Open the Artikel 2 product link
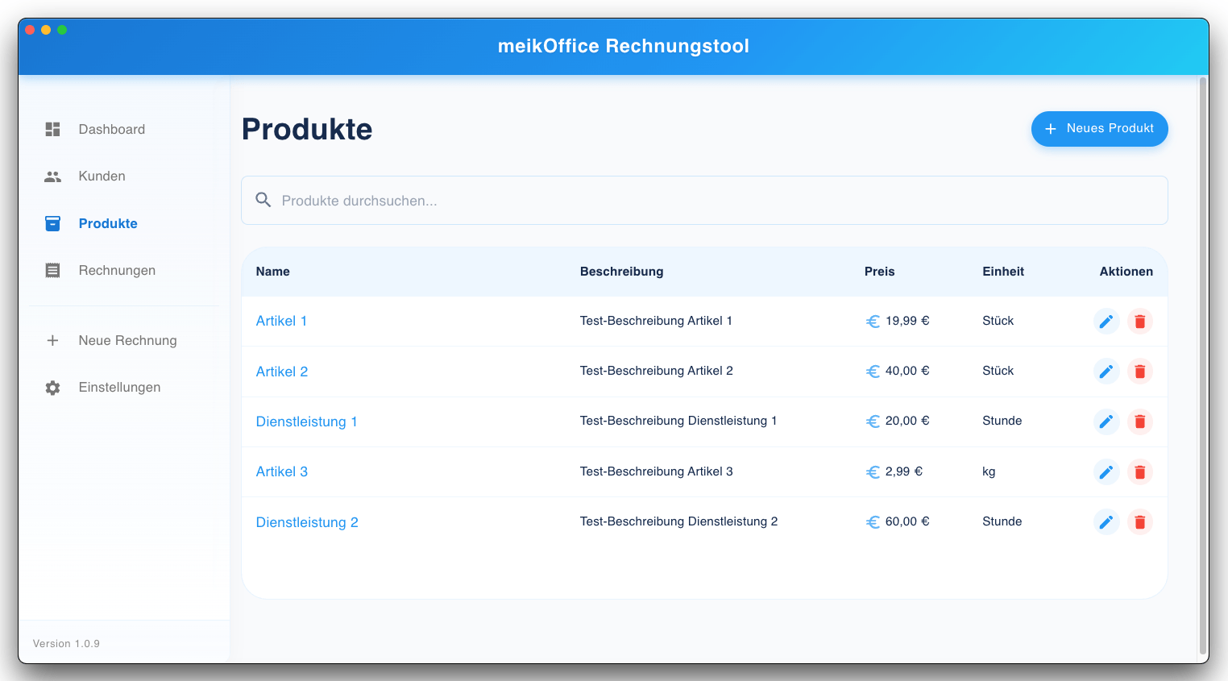 282,372
